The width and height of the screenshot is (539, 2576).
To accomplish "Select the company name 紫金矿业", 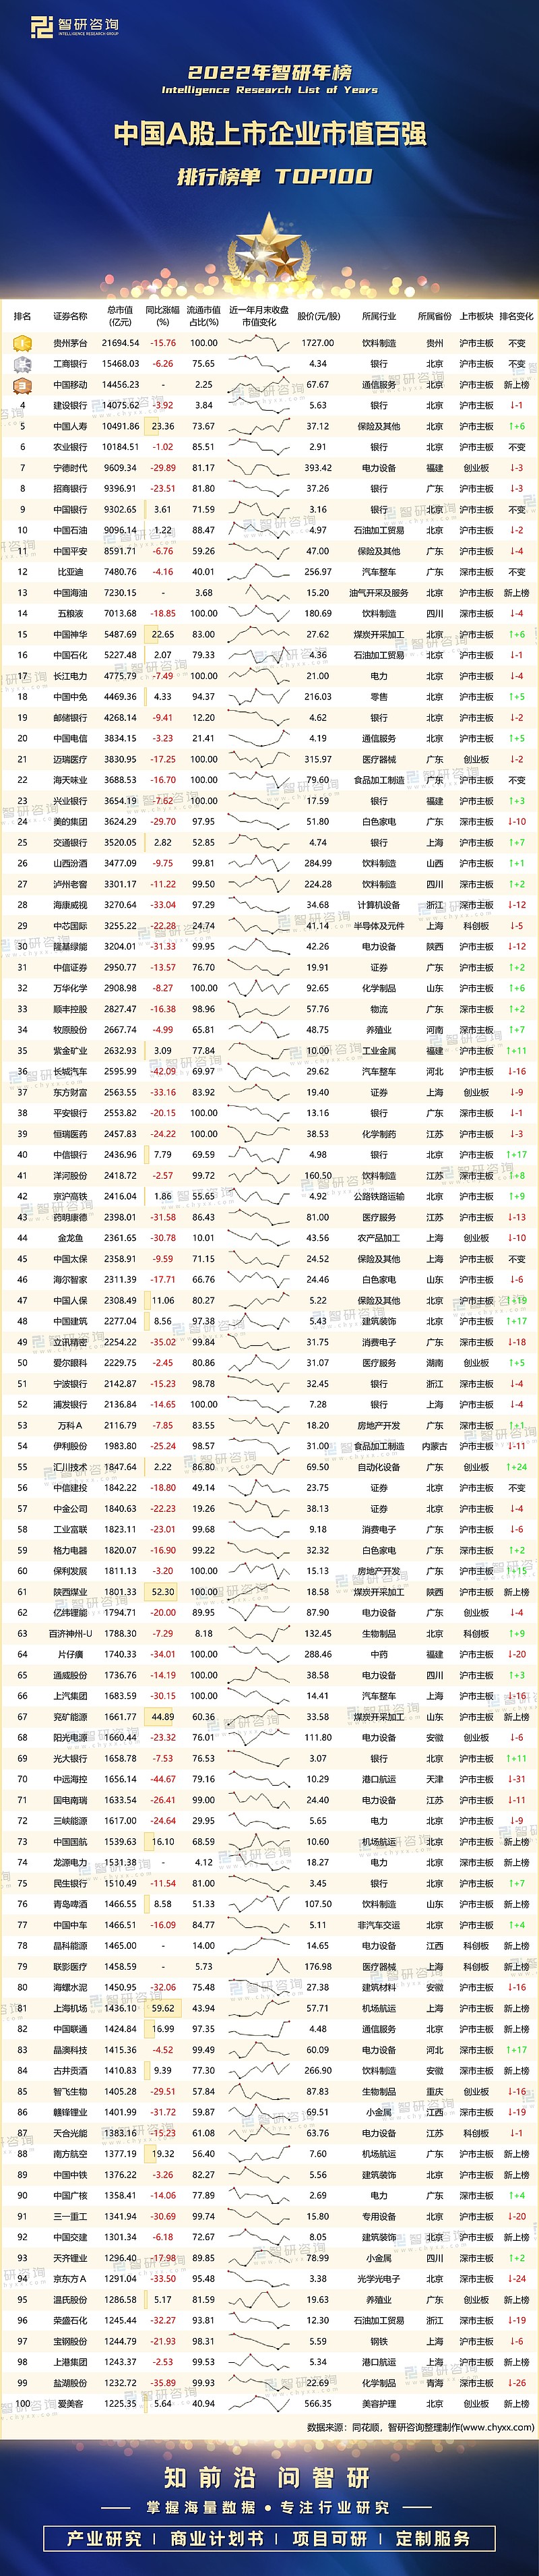I will click(70, 1051).
